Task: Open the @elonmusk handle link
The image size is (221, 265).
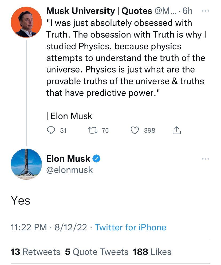Action: pos(69,170)
